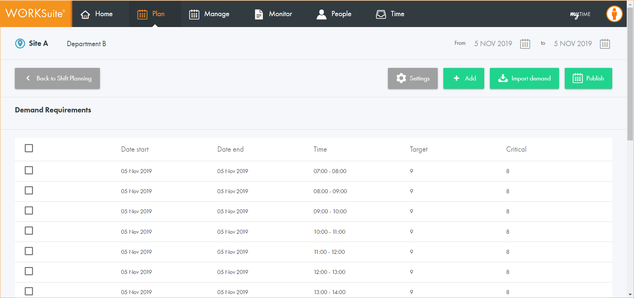
Task: Select the 10:00 - 11:00 row checkbox
Action: coord(29,231)
